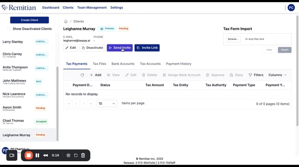299x167 pixels.
Task: Go to last page of table
Action: (91, 103)
